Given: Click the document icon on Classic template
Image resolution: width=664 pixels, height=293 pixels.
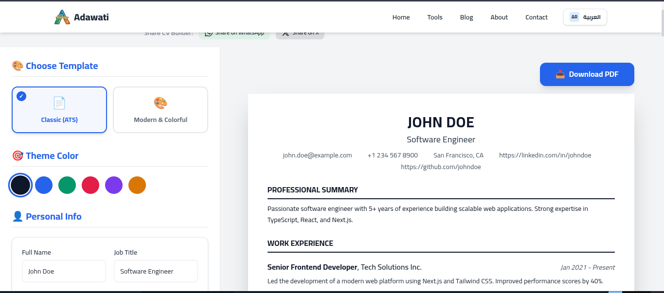Looking at the screenshot, I should click(59, 103).
